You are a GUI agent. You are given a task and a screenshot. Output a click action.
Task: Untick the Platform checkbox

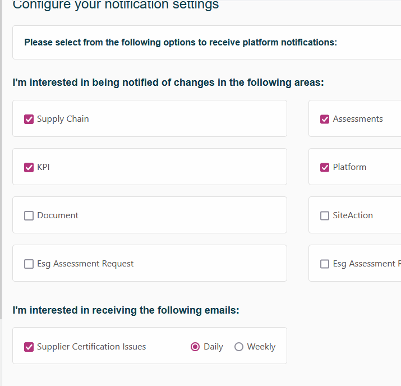tap(325, 167)
